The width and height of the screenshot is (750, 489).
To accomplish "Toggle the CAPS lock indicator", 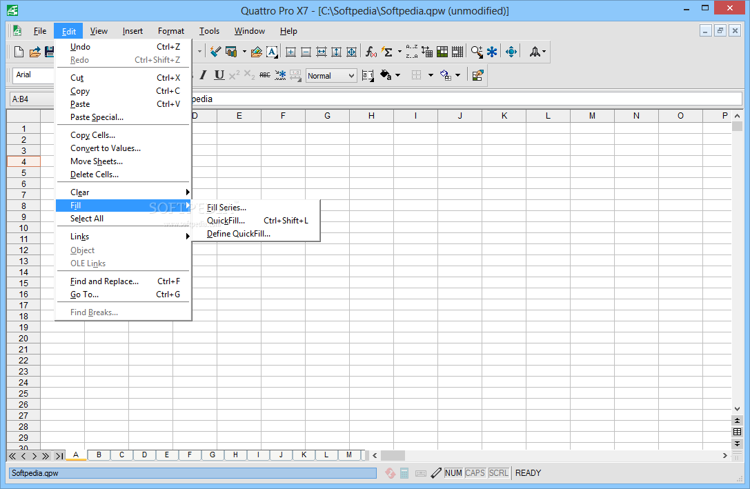I will [x=475, y=473].
